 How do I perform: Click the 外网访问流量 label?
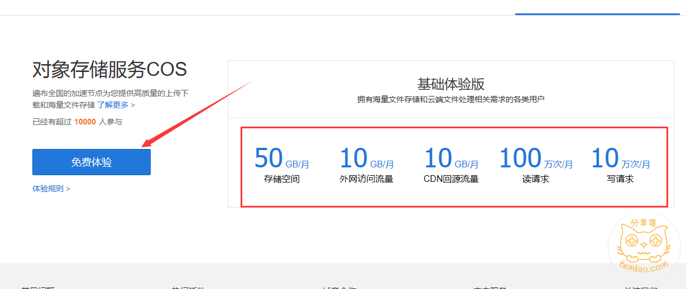(367, 179)
